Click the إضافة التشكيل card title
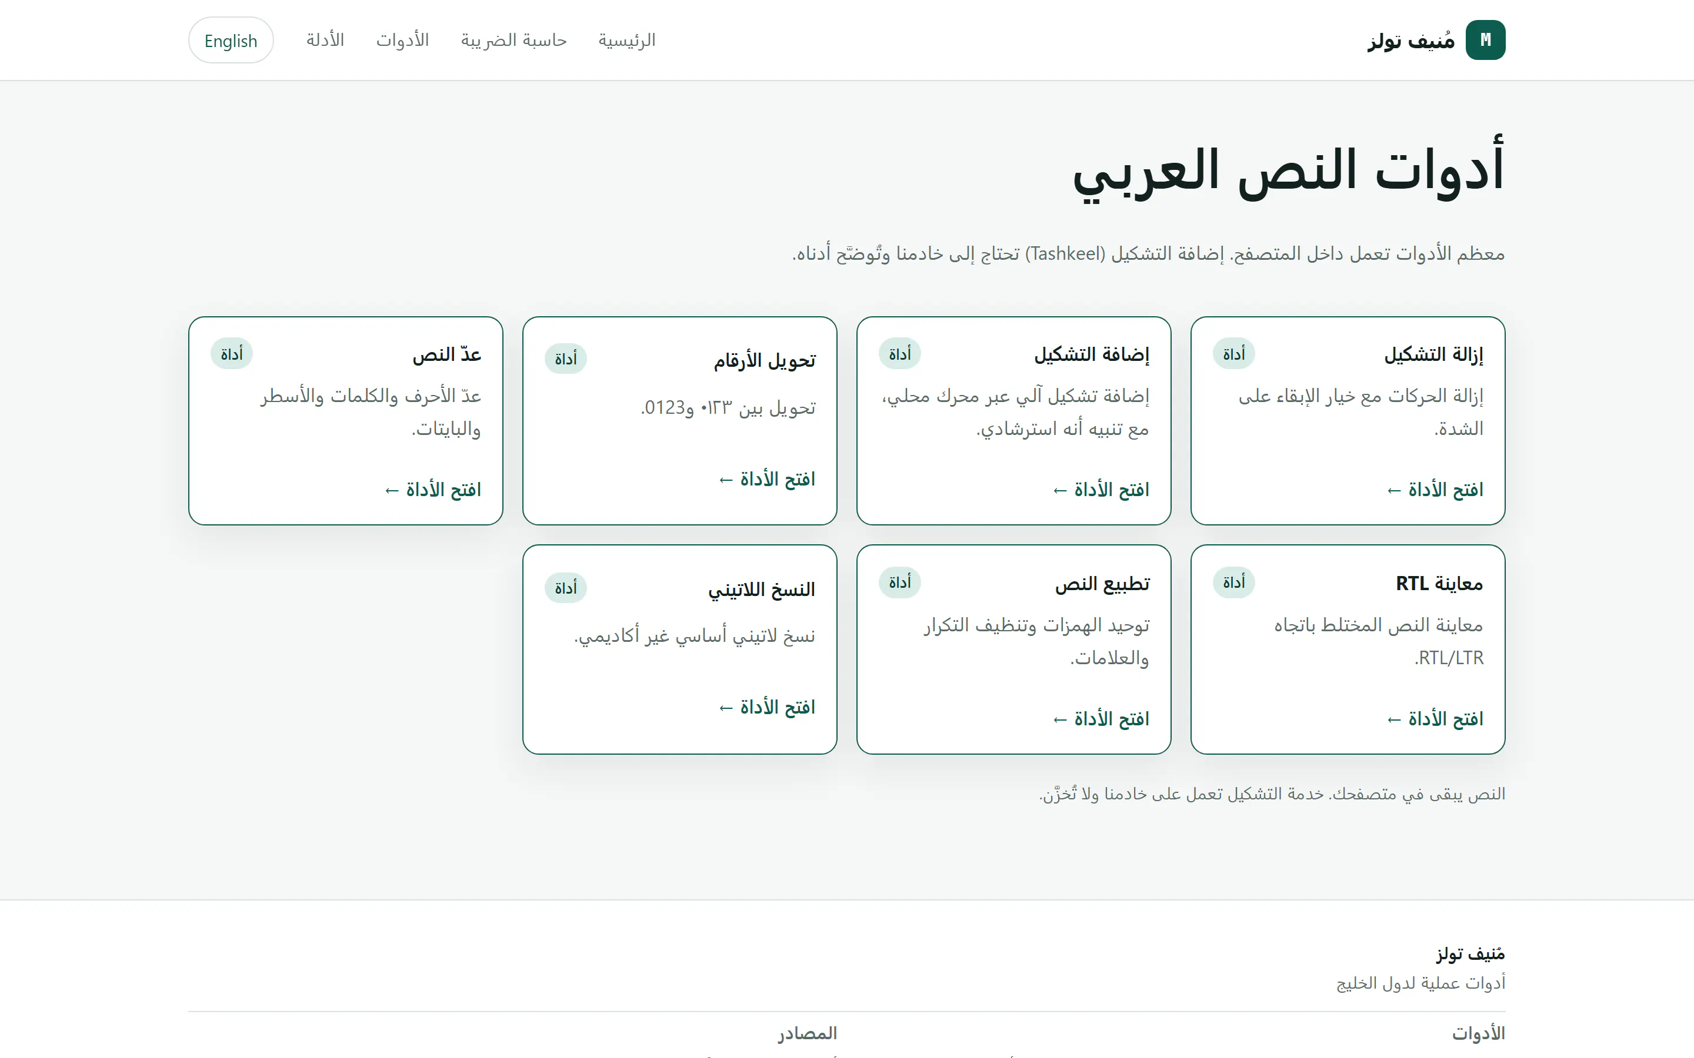1694x1058 pixels. [1092, 355]
